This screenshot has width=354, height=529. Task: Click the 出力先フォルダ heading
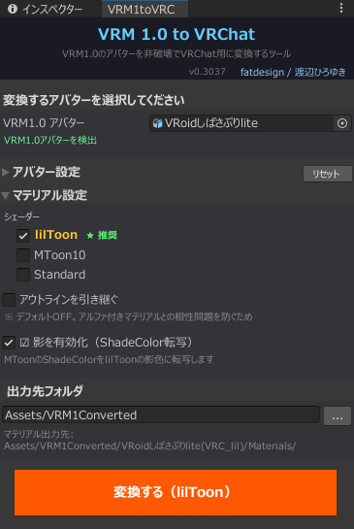(45, 391)
